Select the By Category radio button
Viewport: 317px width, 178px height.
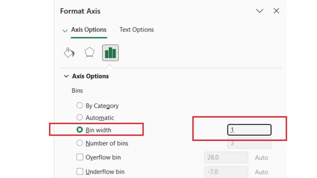coord(80,105)
